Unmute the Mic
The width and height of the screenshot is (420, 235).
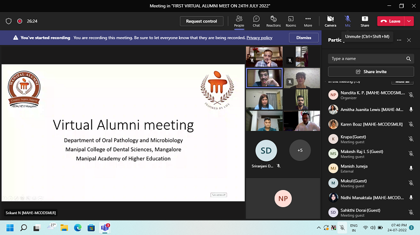tap(348, 21)
